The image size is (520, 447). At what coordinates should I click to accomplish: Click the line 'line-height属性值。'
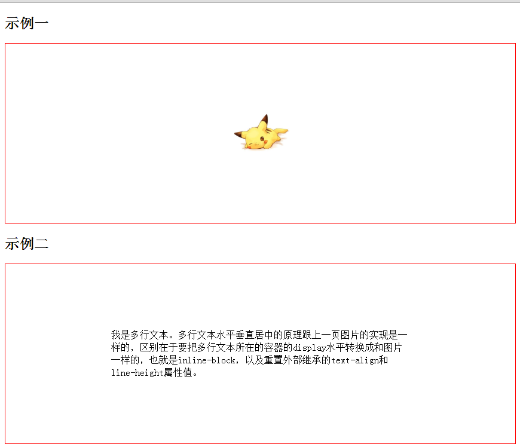(x=154, y=372)
